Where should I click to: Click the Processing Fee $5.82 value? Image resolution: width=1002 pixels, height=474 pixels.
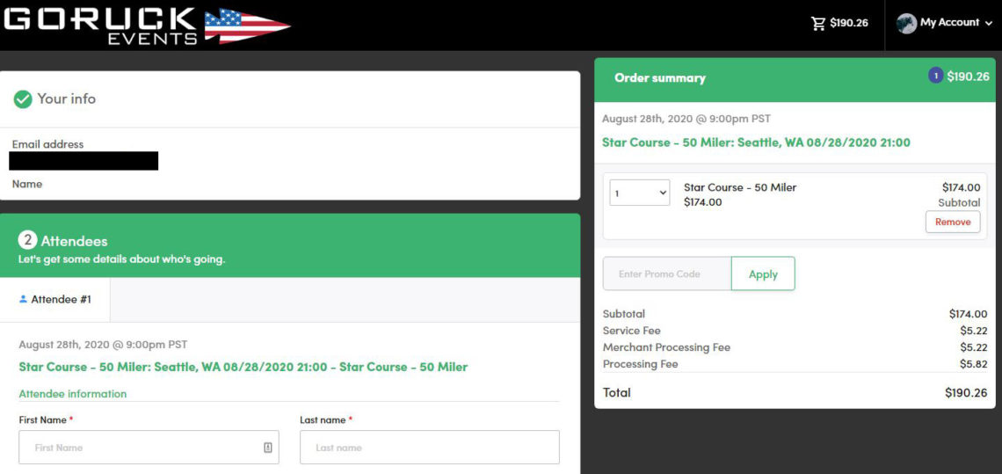pos(973,364)
